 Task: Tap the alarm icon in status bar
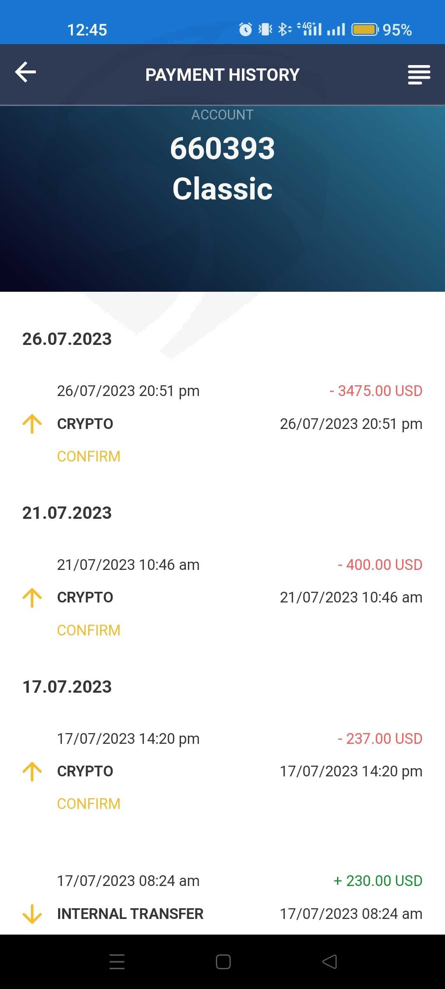coord(246,30)
